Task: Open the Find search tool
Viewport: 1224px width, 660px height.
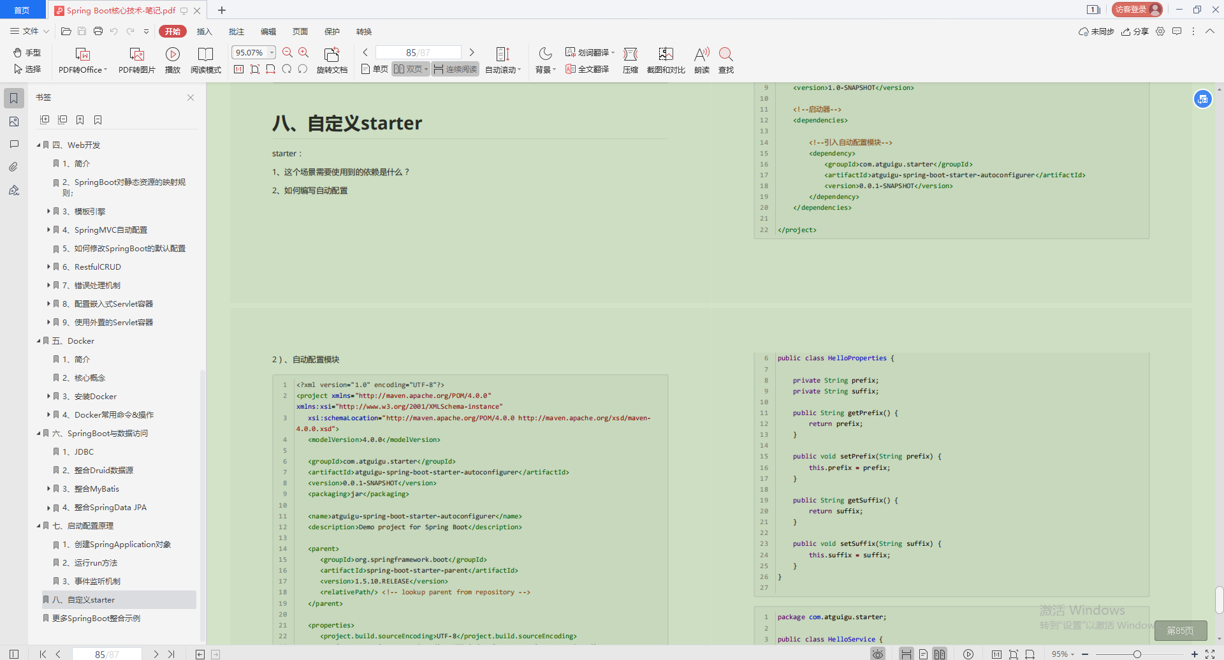Action: pos(726,61)
